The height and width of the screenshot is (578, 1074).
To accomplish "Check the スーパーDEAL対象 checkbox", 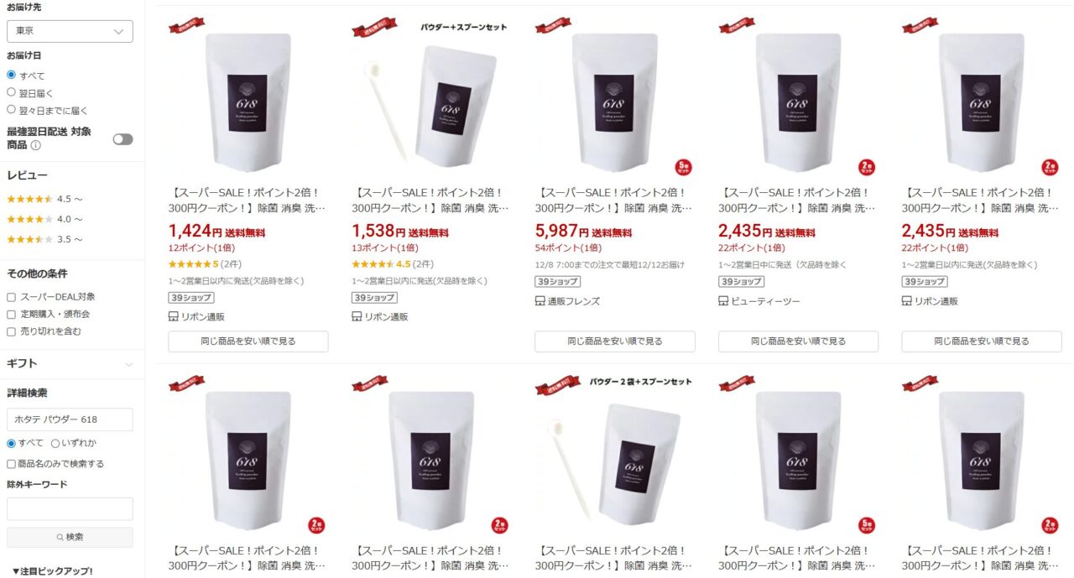I will pos(12,297).
